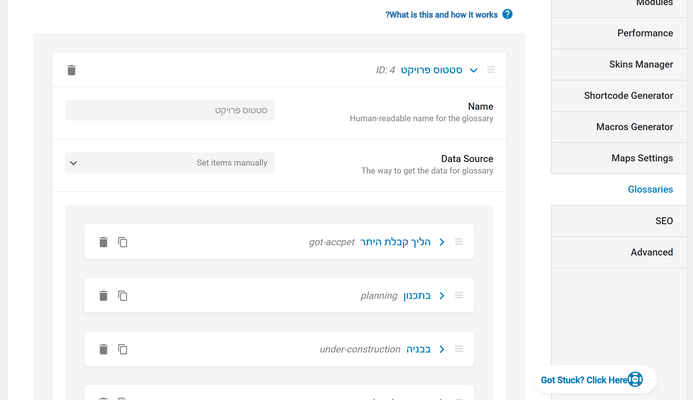Delete the got-accpet glossary item
This screenshot has height=400, width=693.
click(x=103, y=242)
